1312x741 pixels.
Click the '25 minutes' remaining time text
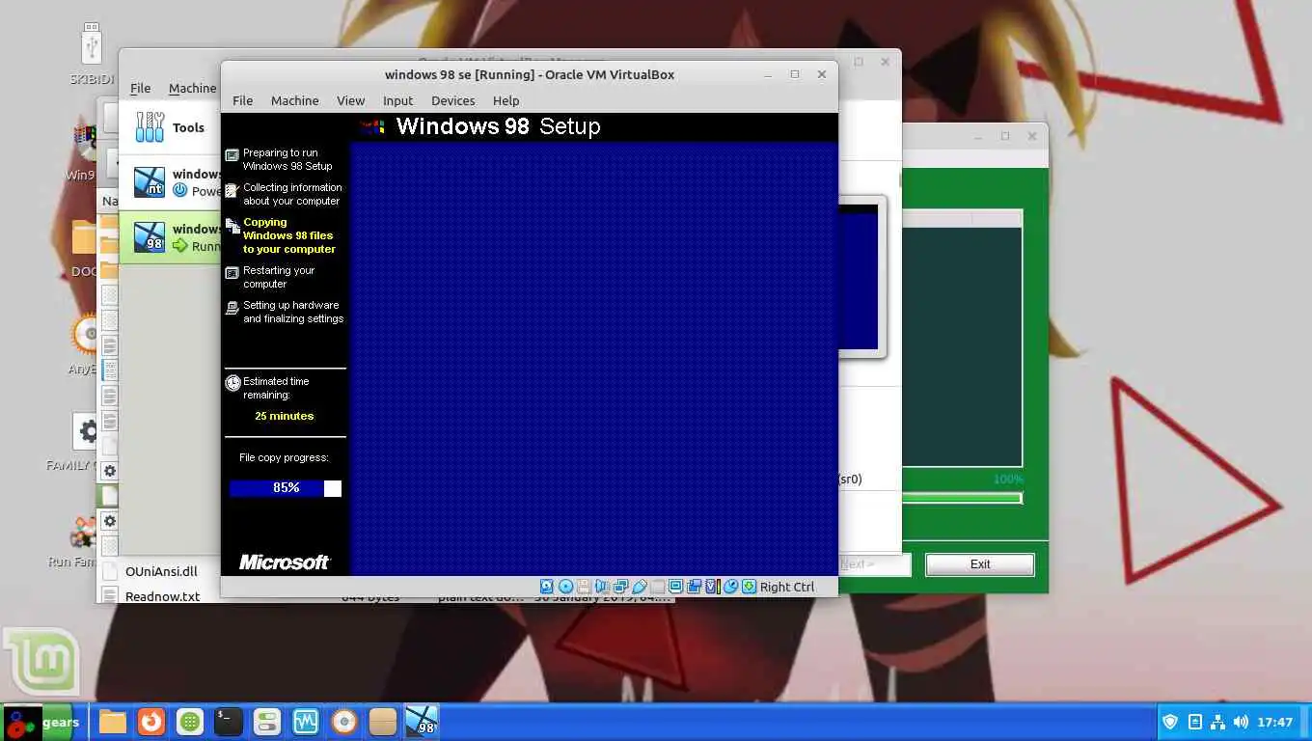[x=284, y=416]
